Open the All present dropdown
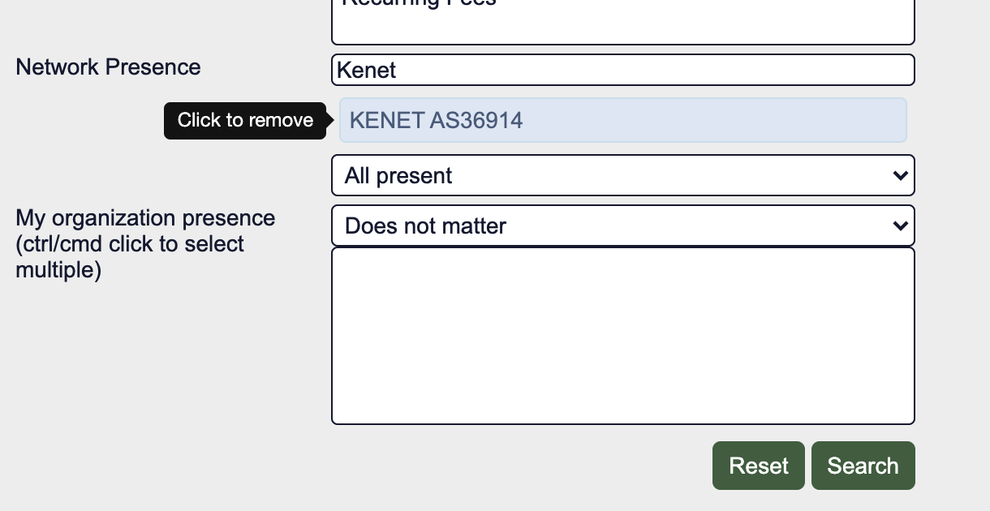Image resolution: width=990 pixels, height=511 pixels. coord(622,175)
